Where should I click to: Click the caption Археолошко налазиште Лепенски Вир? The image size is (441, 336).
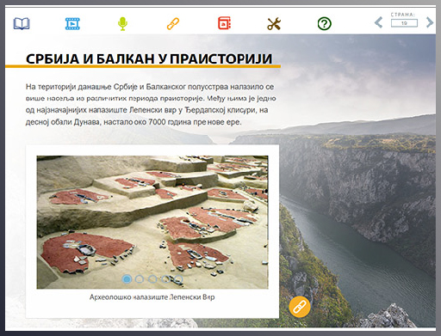click(152, 297)
